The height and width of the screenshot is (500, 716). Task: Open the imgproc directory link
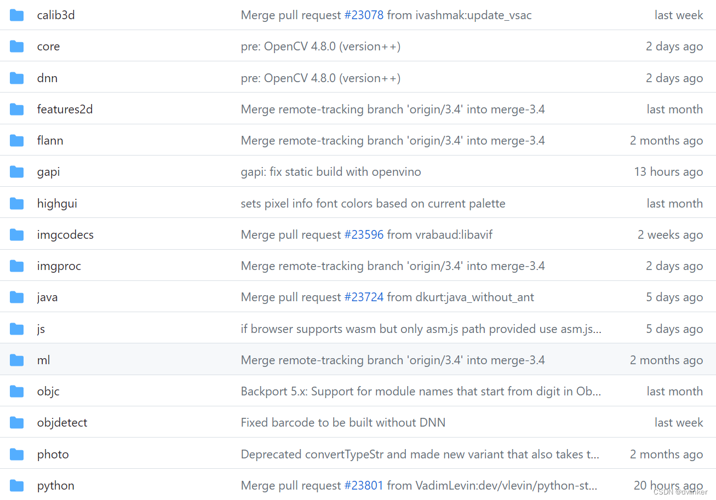click(x=59, y=266)
